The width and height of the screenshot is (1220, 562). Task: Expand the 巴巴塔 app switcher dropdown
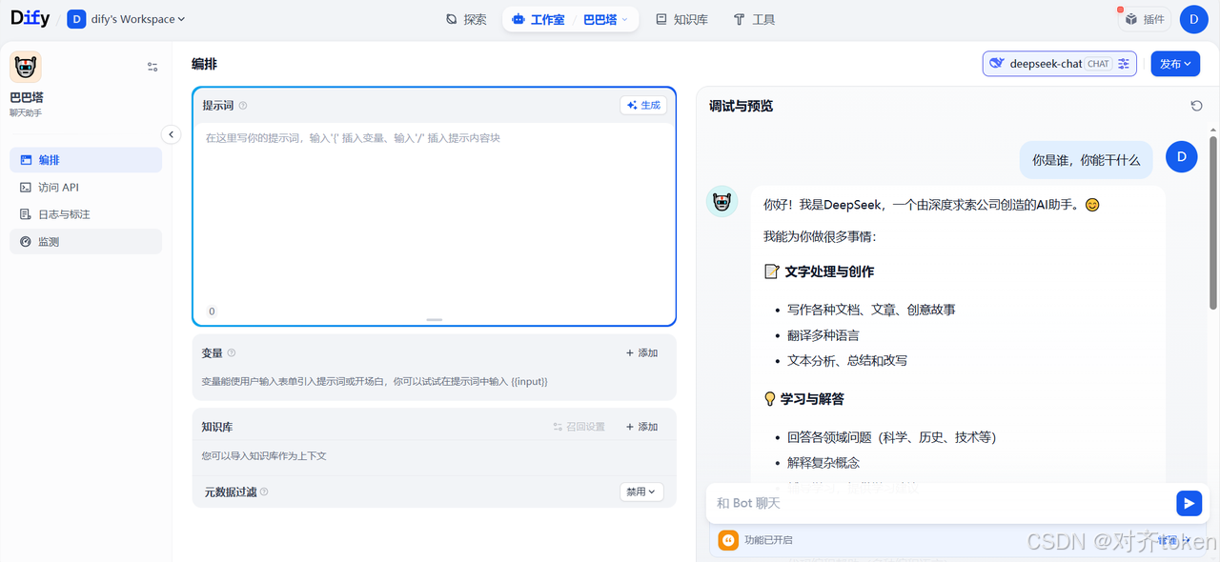point(605,19)
